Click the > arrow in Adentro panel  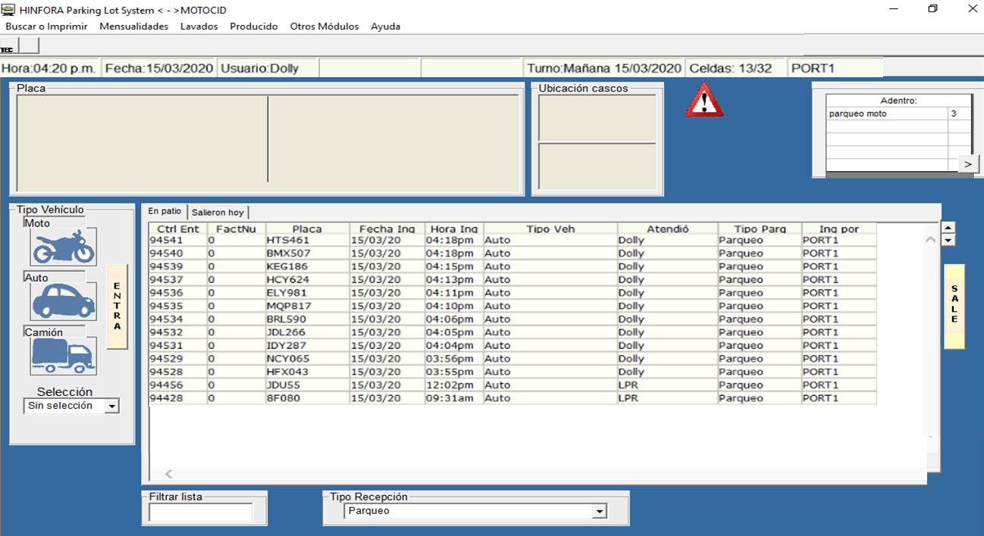(968, 164)
